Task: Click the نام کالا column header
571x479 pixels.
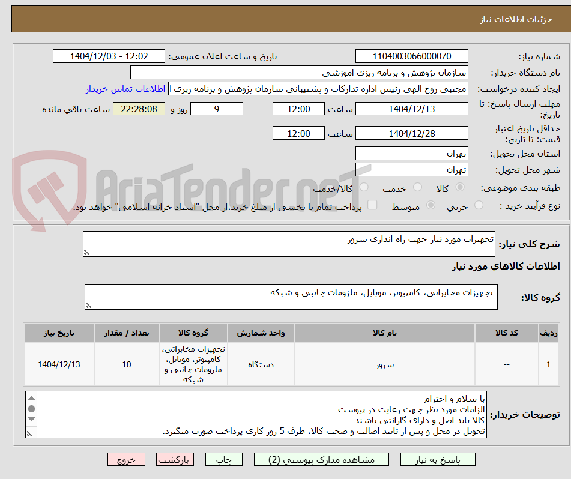Action: 385,333
